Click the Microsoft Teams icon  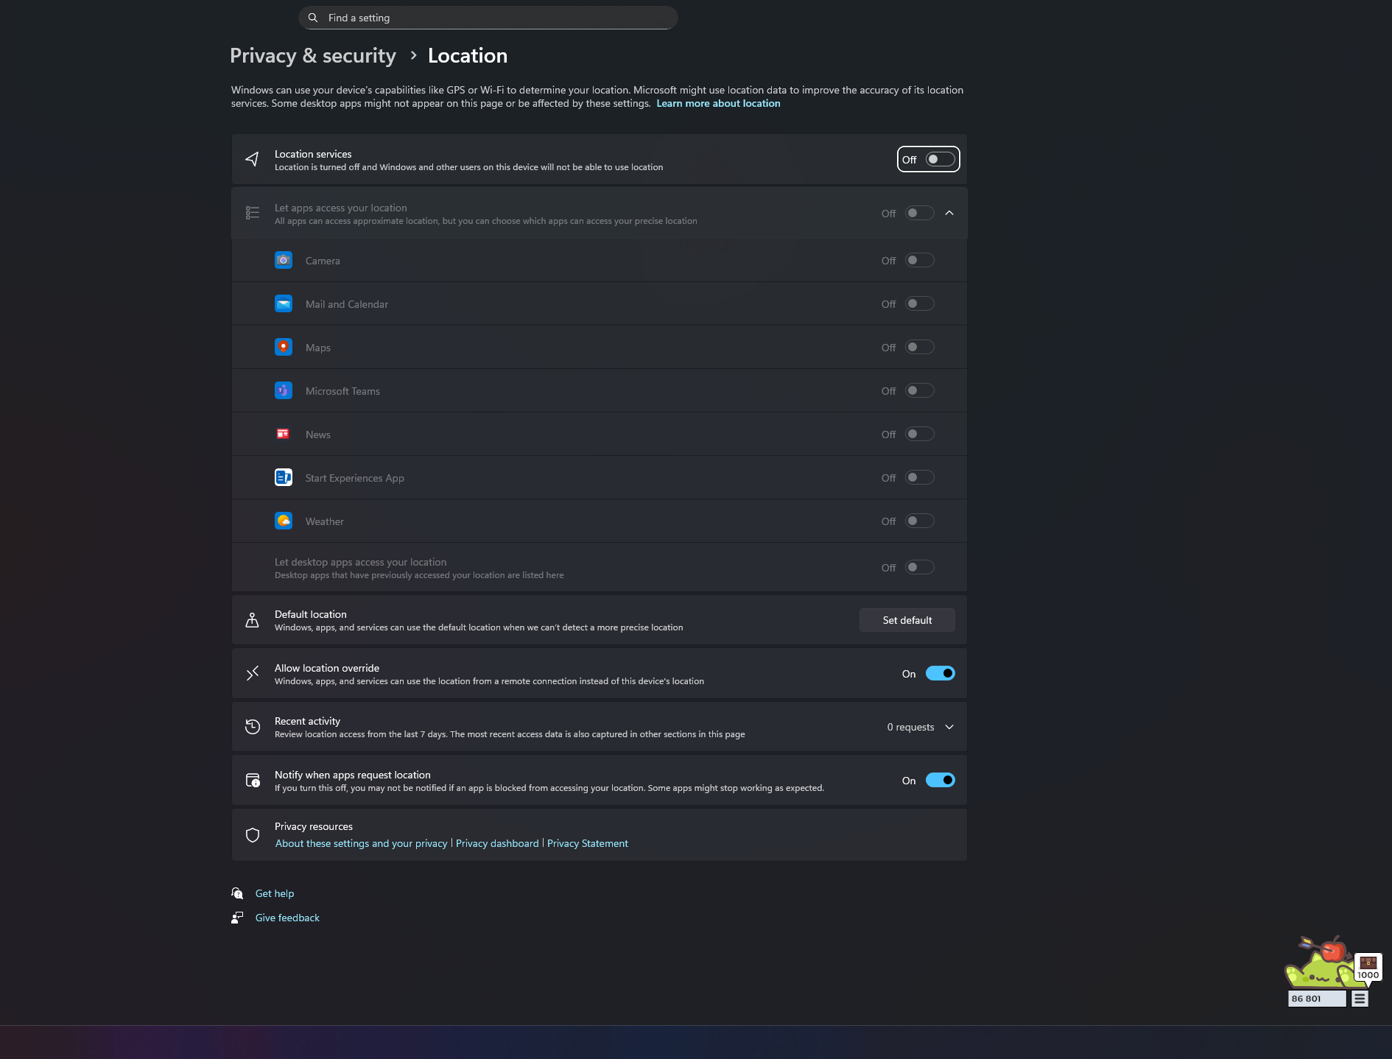(x=284, y=391)
